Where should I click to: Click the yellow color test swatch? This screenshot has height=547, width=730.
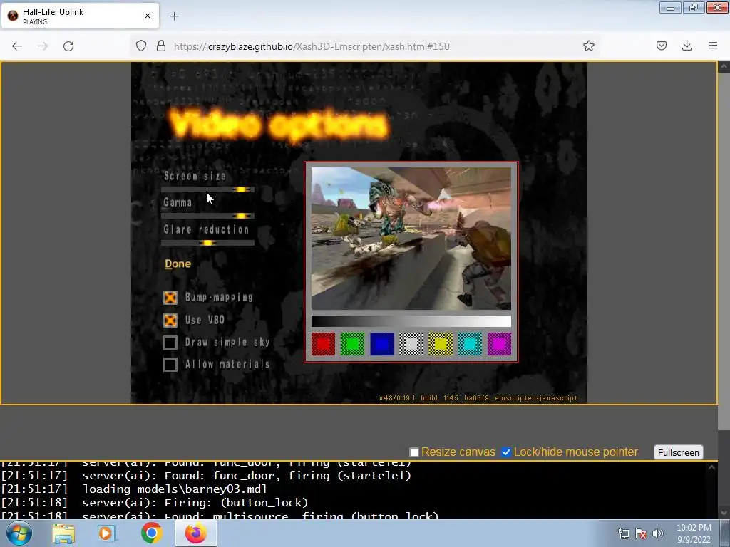(x=441, y=344)
